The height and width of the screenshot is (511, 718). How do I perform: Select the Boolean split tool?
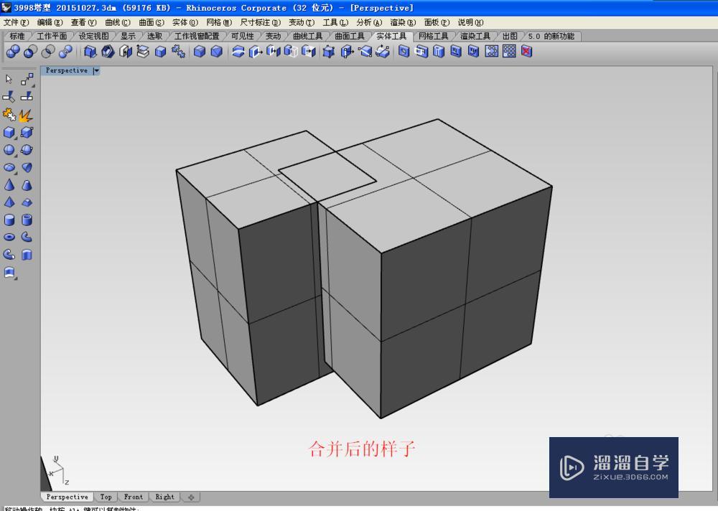point(65,52)
